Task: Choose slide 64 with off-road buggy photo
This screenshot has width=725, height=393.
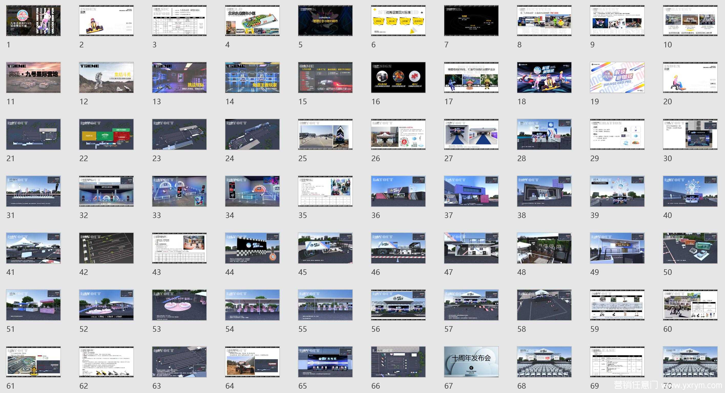Action: point(252,362)
